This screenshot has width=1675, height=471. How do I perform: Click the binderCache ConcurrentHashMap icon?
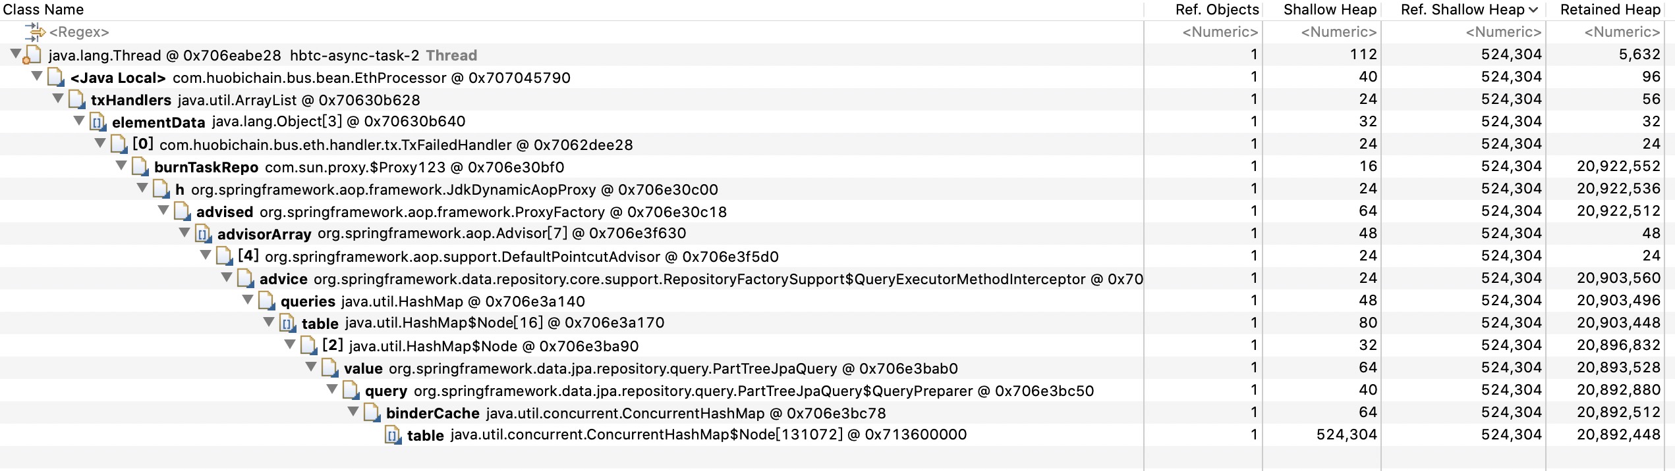372,413
